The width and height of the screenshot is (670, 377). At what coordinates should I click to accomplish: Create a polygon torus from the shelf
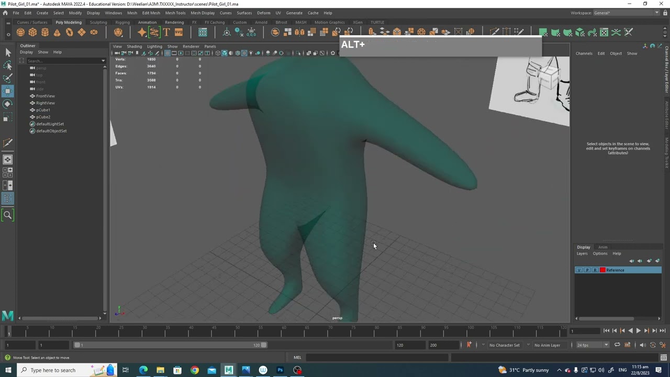[69, 32]
